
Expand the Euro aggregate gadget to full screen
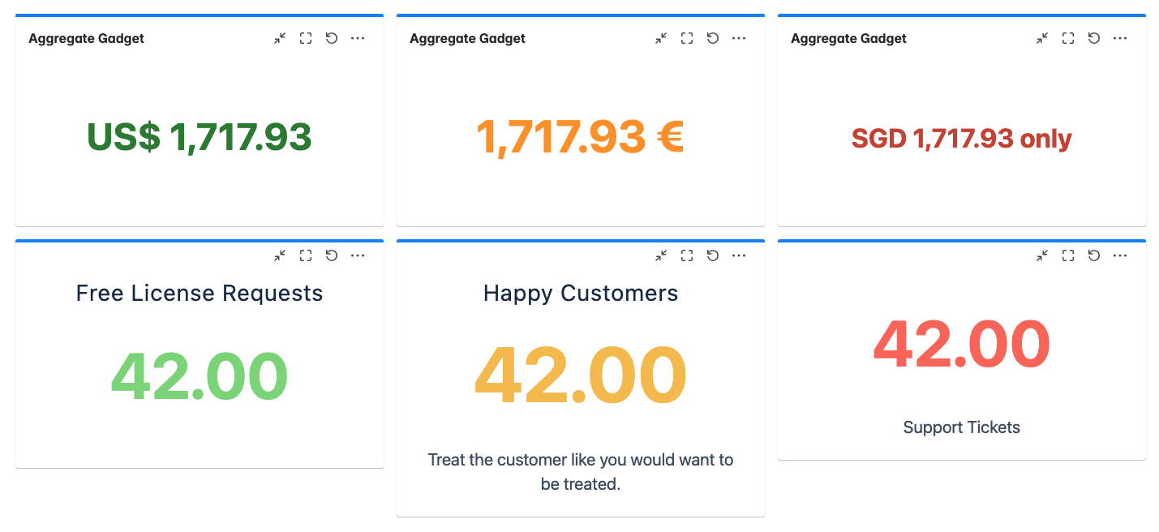[x=686, y=38]
